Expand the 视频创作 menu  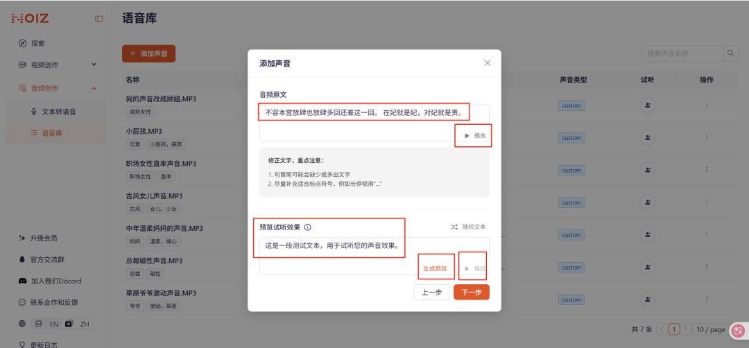tap(56, 64)
